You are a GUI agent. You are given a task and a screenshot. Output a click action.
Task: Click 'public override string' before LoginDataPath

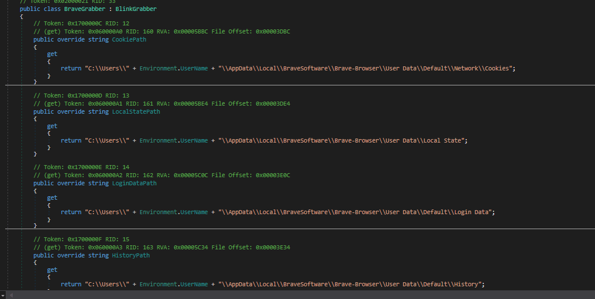tap(71, 183)
